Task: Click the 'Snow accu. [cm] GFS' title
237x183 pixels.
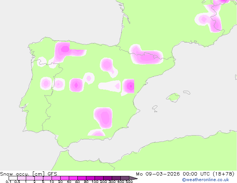Action: (28, 174)
